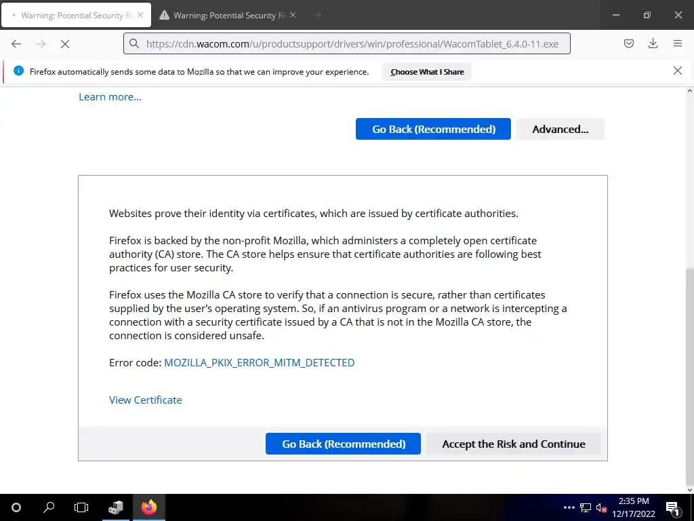Screen dimensions: 694x521
Task: Restore down the Firefox window
Action: coord(647,15)
